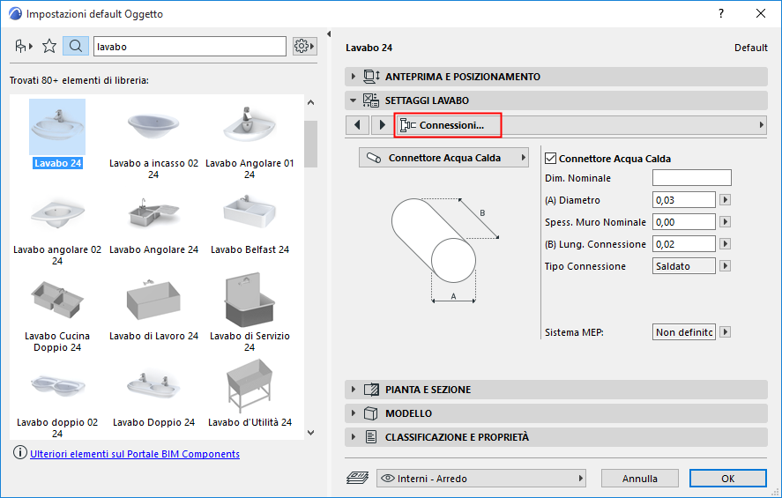782x498 pixels.
Task: Click library list scroll up arrow
Action: pyautogui.click(x=310, y=102)
